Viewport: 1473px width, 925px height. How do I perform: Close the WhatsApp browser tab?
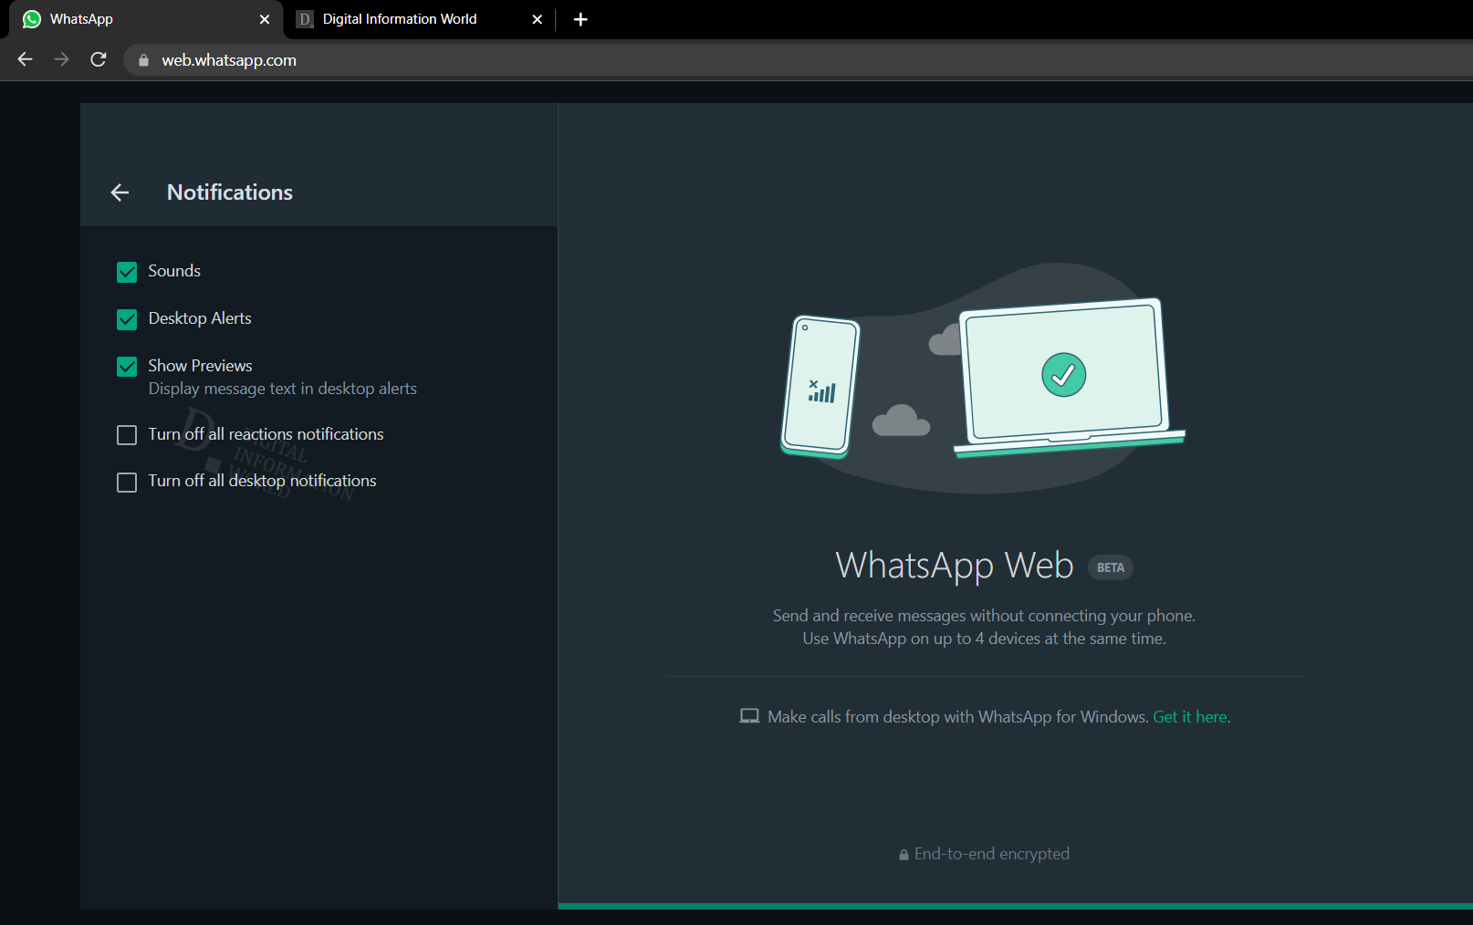pos(265,19)
